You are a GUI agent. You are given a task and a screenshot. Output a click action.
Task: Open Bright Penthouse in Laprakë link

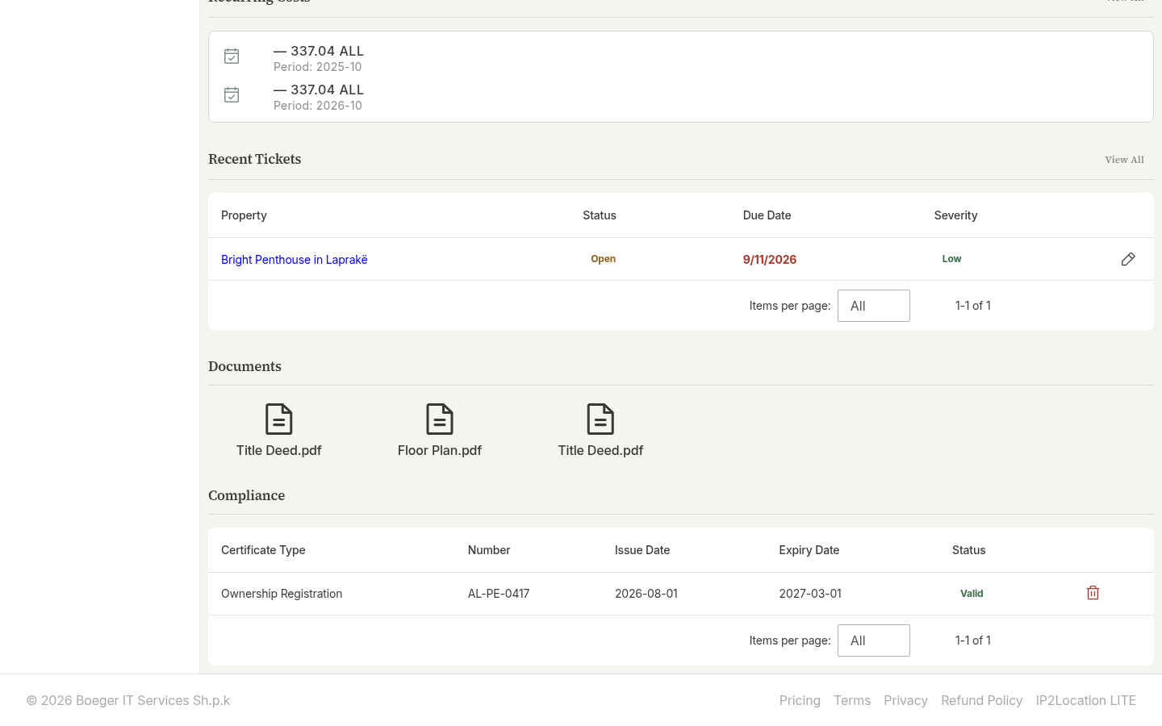295,260
